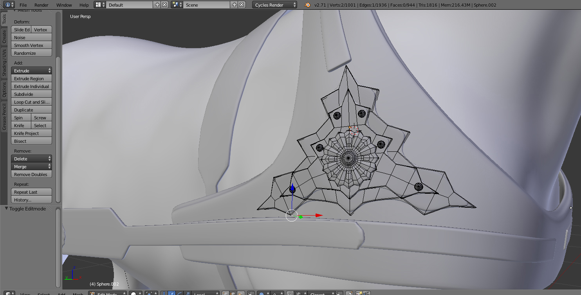This screenshot has width=581, height=295.
Task: Click the Spin button
Action: point(21,117)
